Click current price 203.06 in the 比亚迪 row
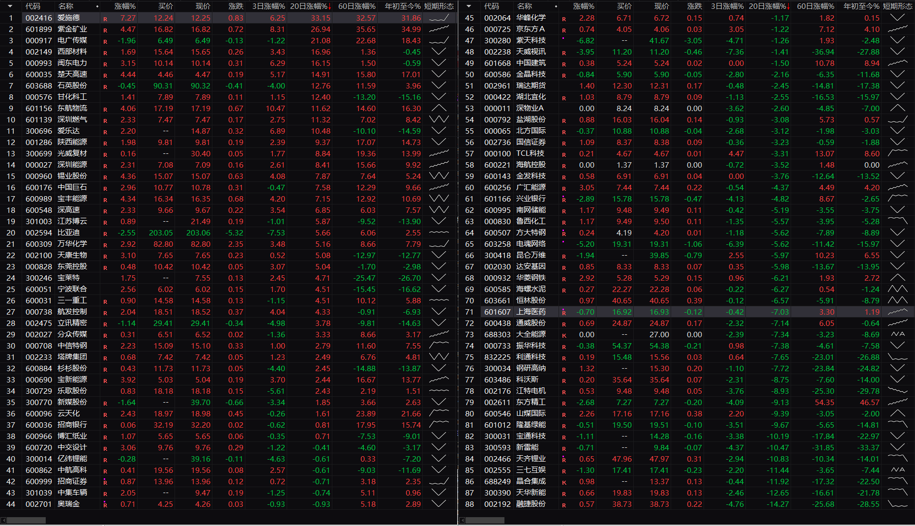Viewport: 915px width, 526px height. pyautogui.click(x=198, y=233)
